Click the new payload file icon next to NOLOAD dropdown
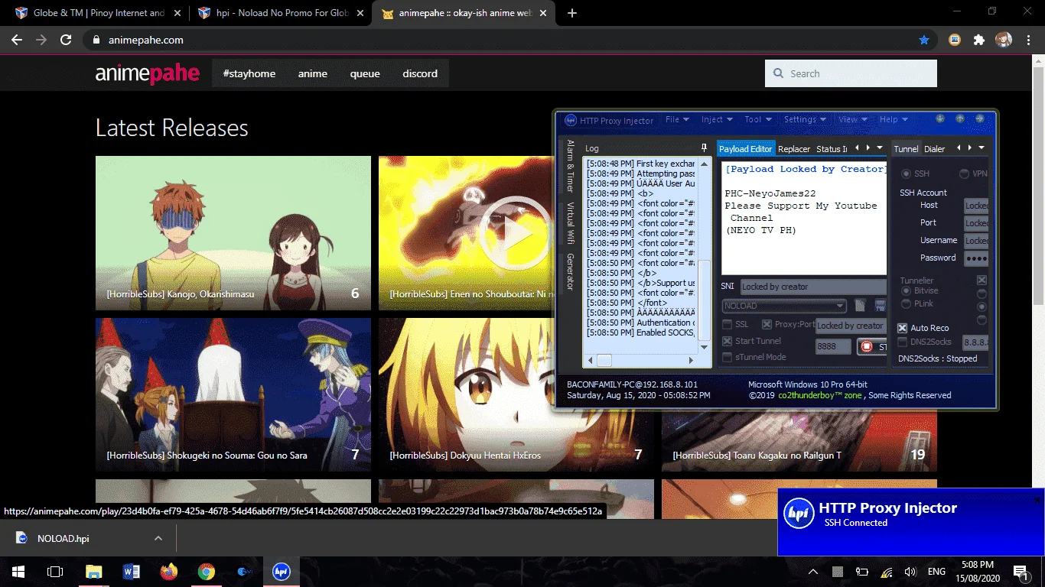 860,306
